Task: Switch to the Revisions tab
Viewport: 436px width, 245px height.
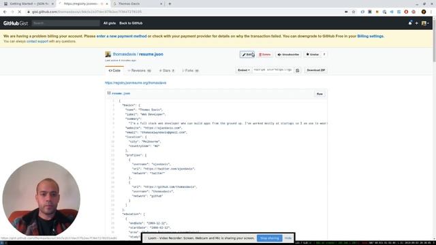Action: (139, 71)
